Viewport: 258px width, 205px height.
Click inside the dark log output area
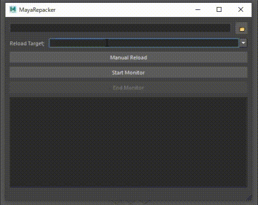(129, 142)
